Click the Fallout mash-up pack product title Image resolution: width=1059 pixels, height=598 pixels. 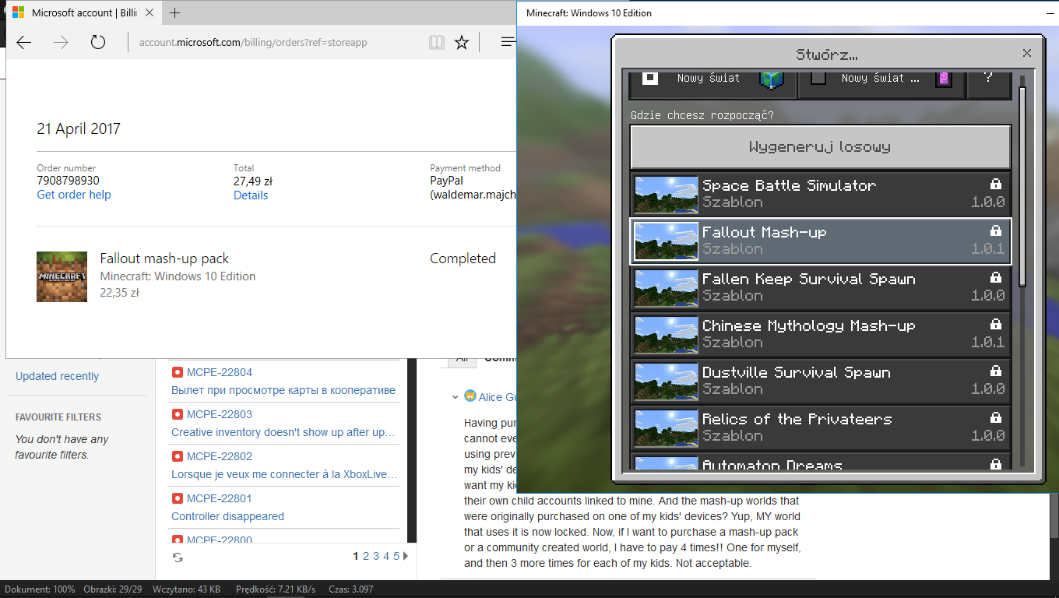point(164,259)
